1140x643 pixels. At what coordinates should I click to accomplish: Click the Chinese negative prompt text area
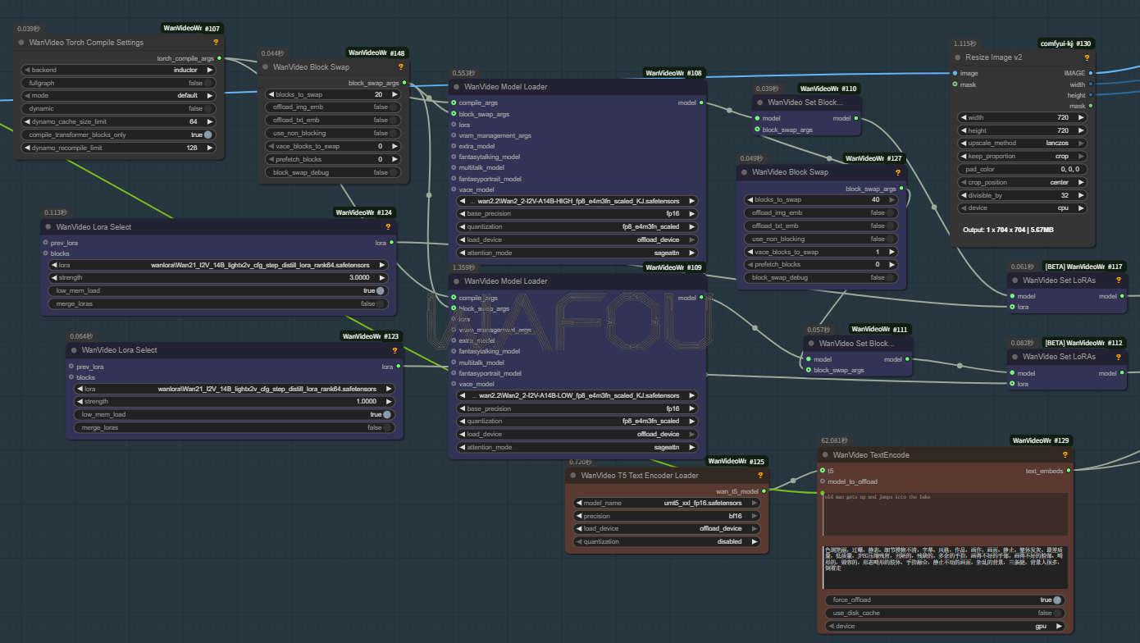click(x=945, y=567)
